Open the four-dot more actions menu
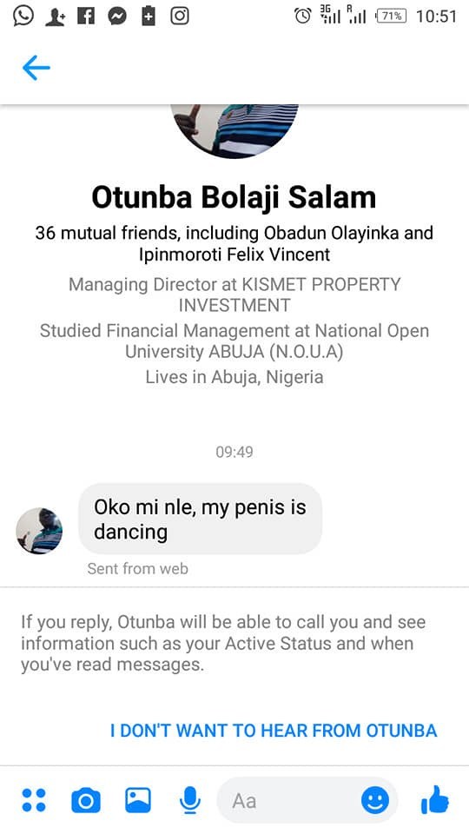This screenshot has height=834, width=469. [34, 800]
